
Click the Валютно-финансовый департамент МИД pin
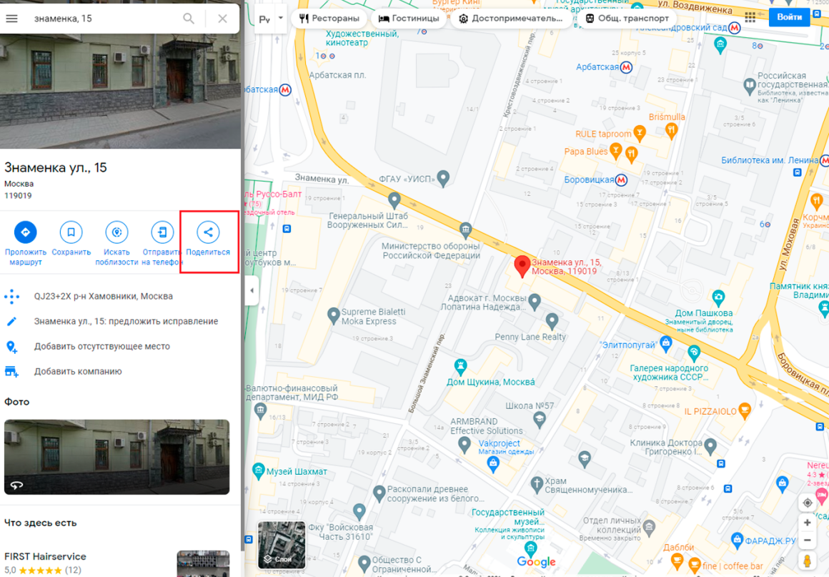259,410
